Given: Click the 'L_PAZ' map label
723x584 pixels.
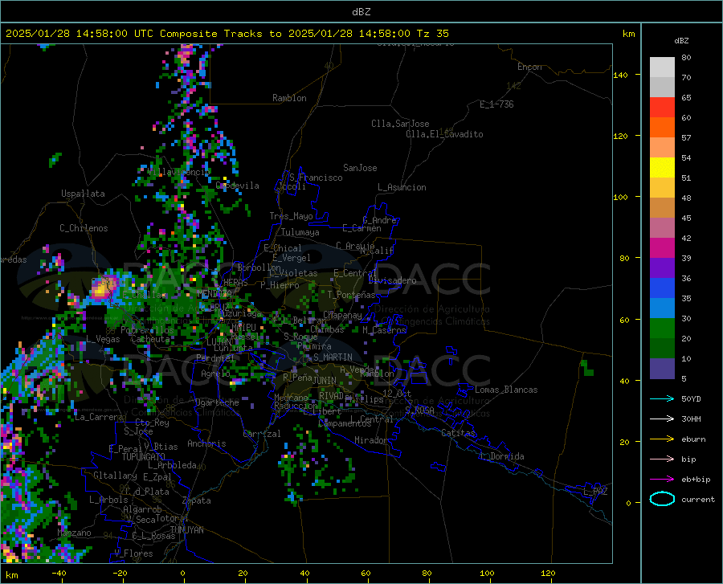Looking at the screenshot, I should click(x=595, y=492).
